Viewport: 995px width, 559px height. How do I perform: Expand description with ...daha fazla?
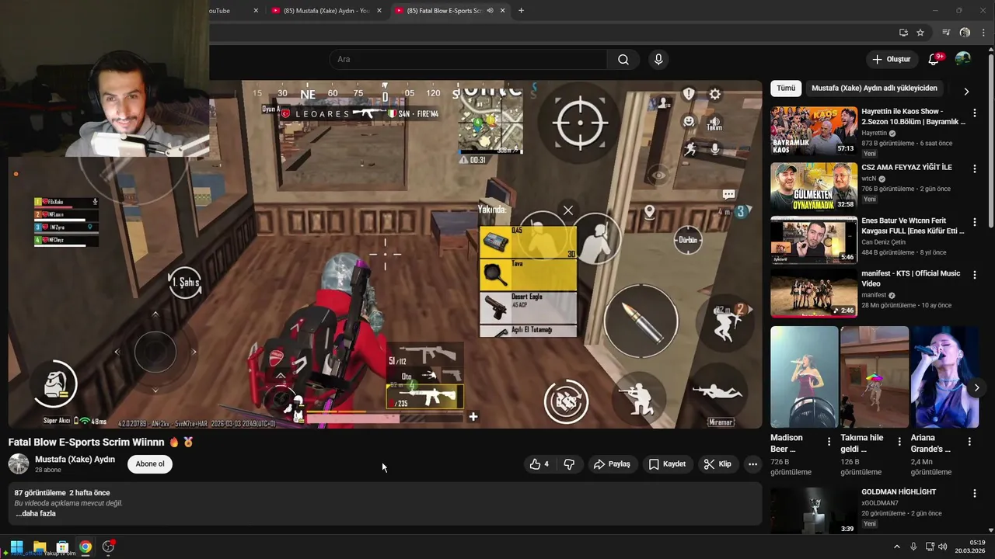[36, 513]
